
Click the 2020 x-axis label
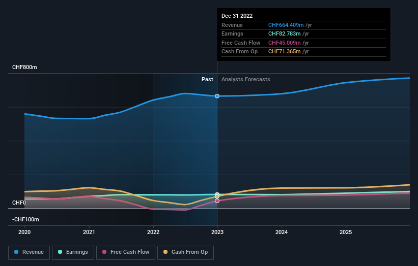pos(24,232)
